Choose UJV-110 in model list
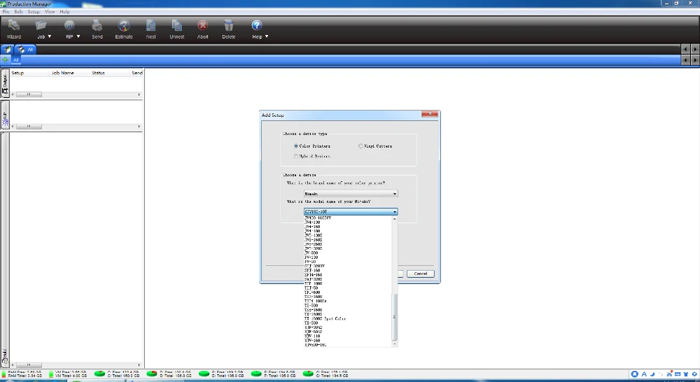 click(348, 336)
